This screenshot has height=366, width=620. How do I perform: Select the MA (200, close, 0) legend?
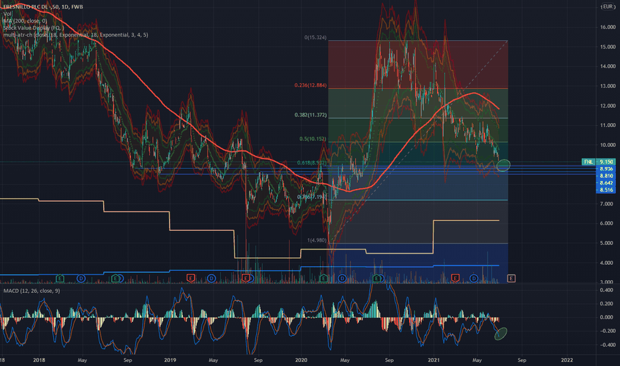click(x=25, y=21)
